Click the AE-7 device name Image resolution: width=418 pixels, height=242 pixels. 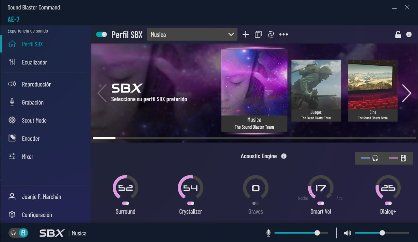click(x=14, y=19)
